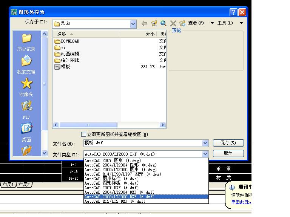Click the delete X toolbar icon
The height and width of the screenshot is (217, 290).
173,23
